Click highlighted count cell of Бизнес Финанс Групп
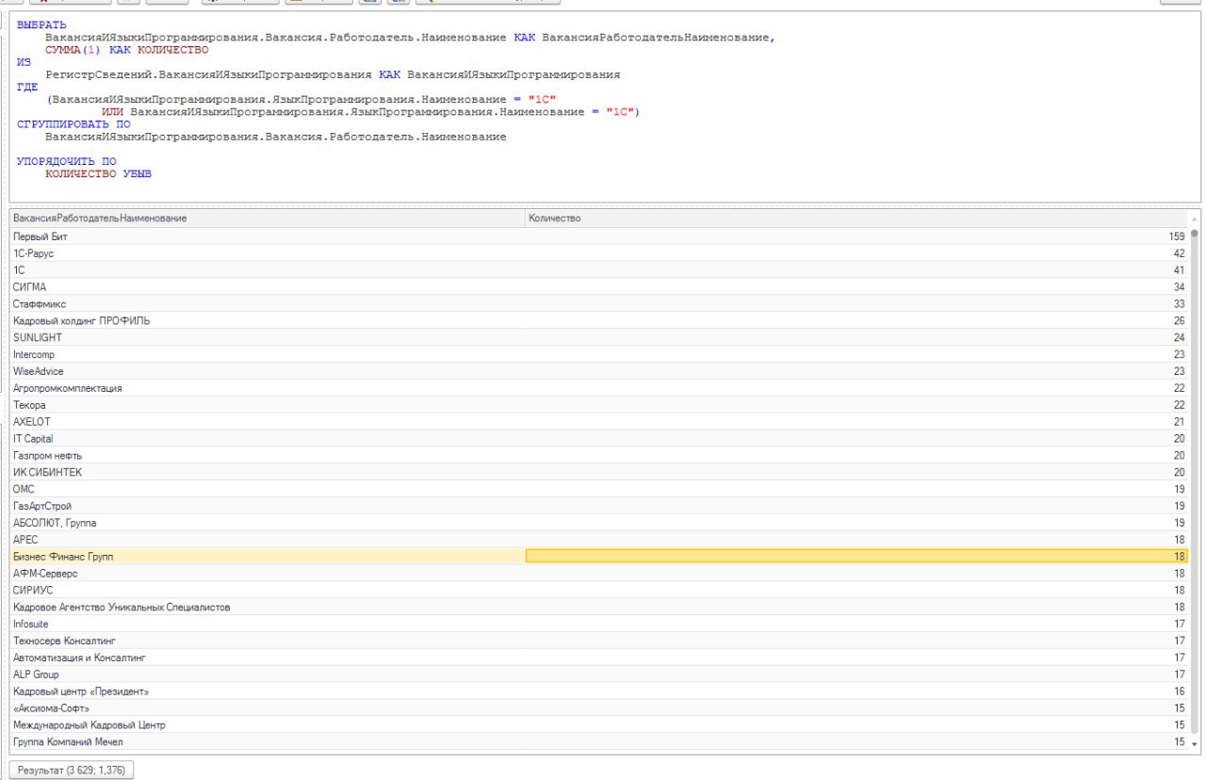Image resolution: width=1206 pixels, height=780 pixels. click(x=856, y=557)
